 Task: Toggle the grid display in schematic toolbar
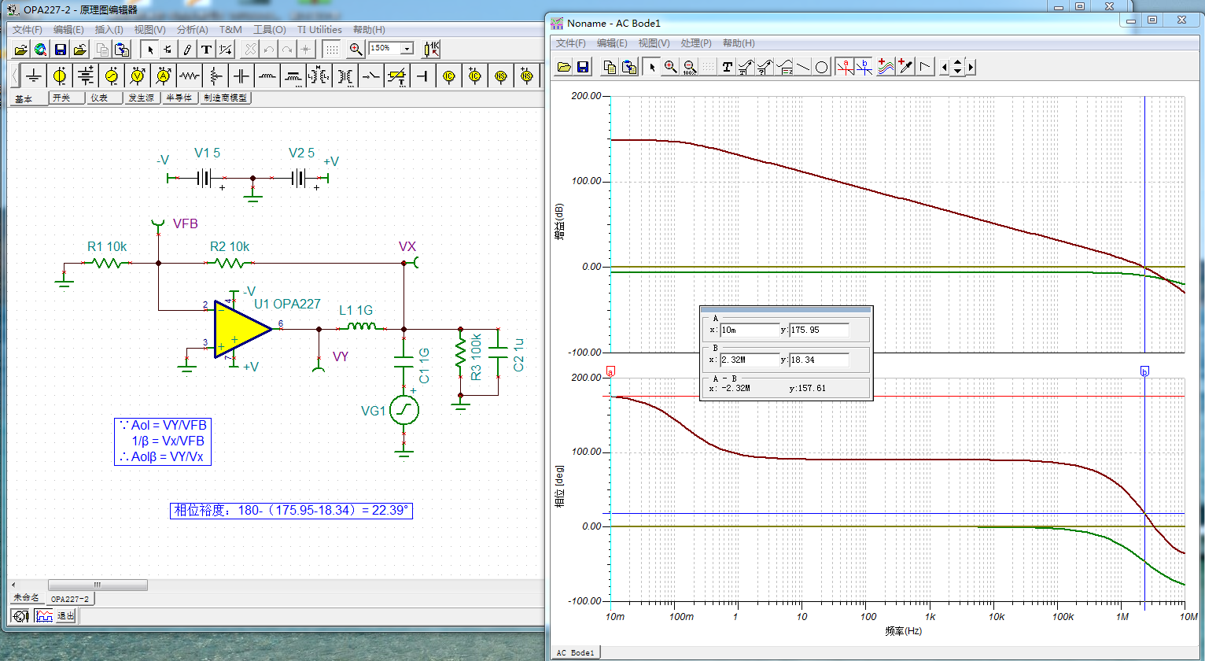tap(332, 50)
